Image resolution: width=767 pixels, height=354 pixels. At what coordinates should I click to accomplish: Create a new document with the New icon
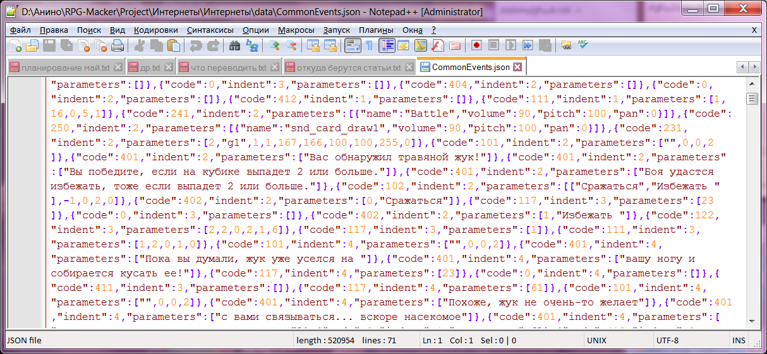(x=15, y=45)
